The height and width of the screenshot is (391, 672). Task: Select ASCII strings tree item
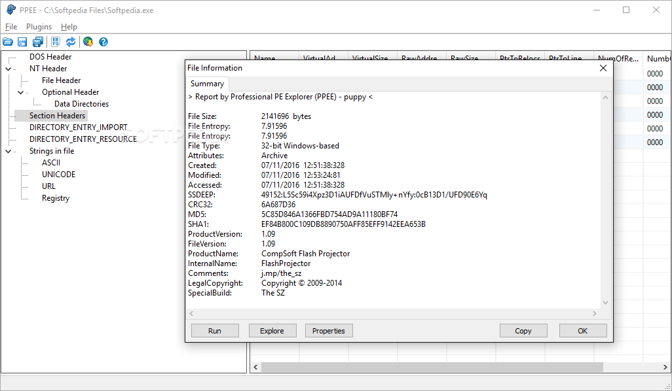51,163
